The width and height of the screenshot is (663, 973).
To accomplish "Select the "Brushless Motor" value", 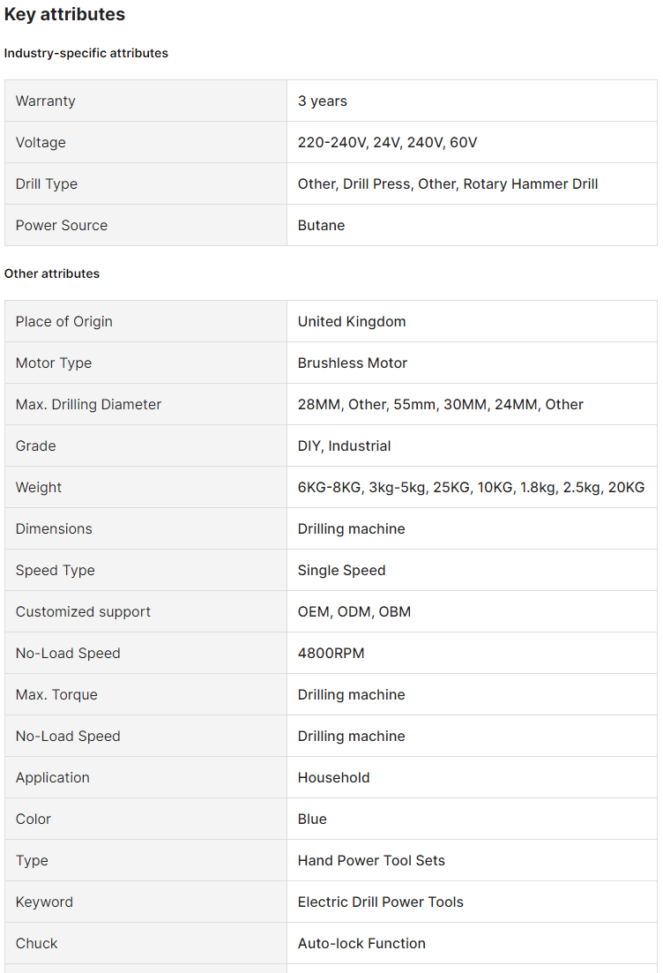I will (x=352, y=363).
